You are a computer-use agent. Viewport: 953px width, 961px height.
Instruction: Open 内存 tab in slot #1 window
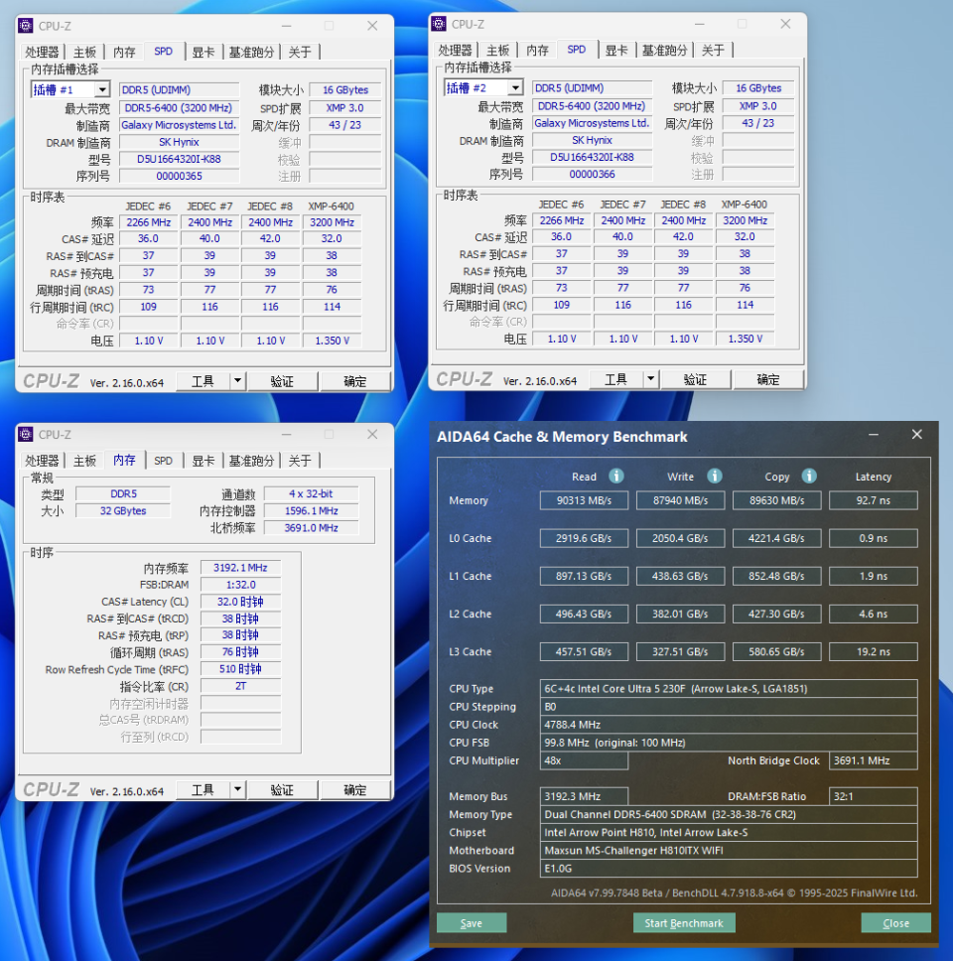[x=124, y=52]
